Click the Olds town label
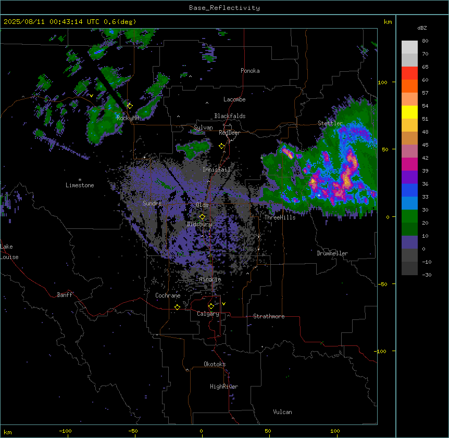The image size is (449, 438). (202, 205)
